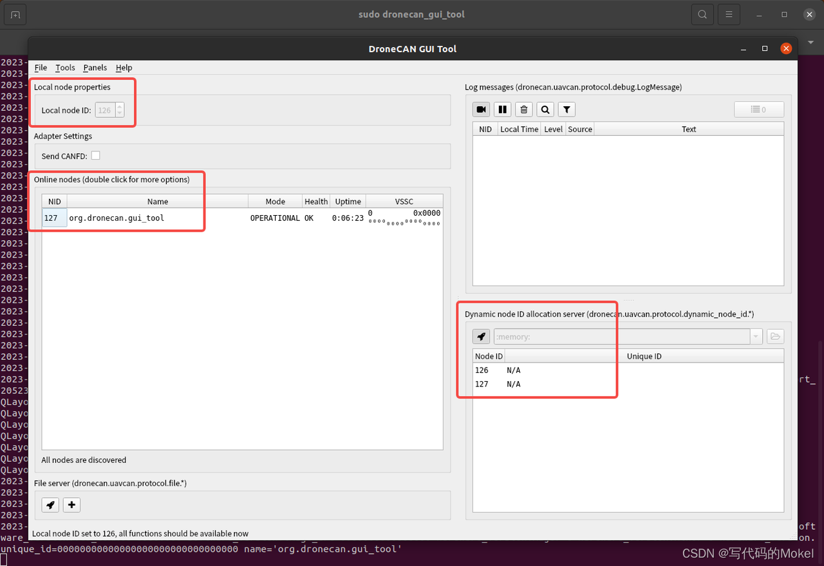
Task: Browse allocation database file folder icon
Action: pos(775,336)
